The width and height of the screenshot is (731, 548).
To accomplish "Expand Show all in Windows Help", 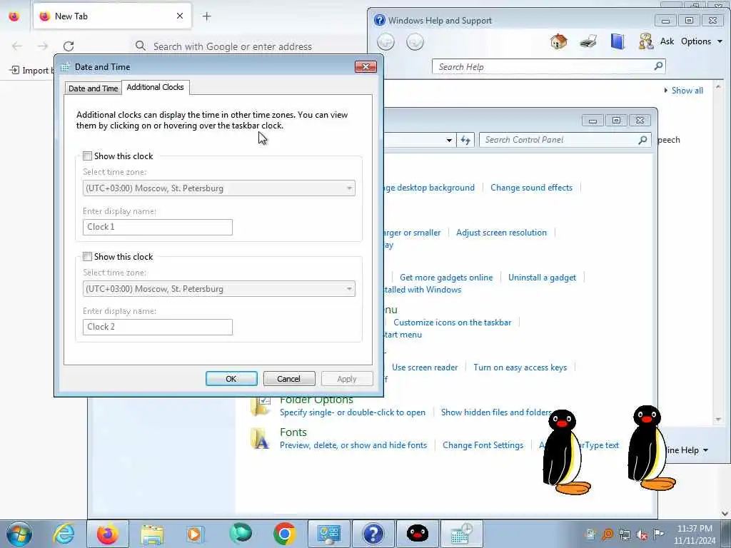I will point(683,91).
